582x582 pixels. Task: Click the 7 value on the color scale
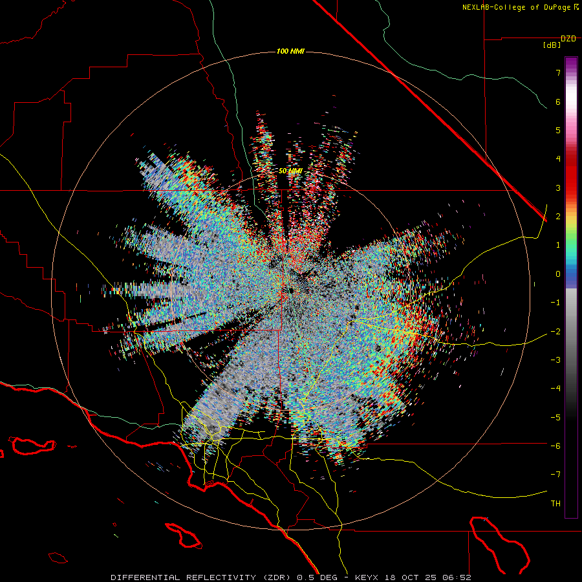[x=558, y=72]
